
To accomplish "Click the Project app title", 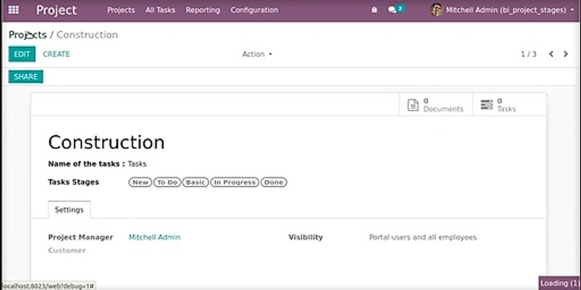I will (56, 10).
